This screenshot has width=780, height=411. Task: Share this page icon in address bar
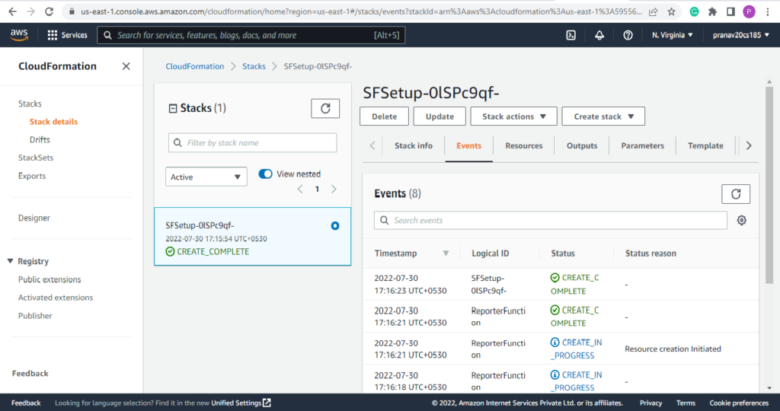pos(653,11)
